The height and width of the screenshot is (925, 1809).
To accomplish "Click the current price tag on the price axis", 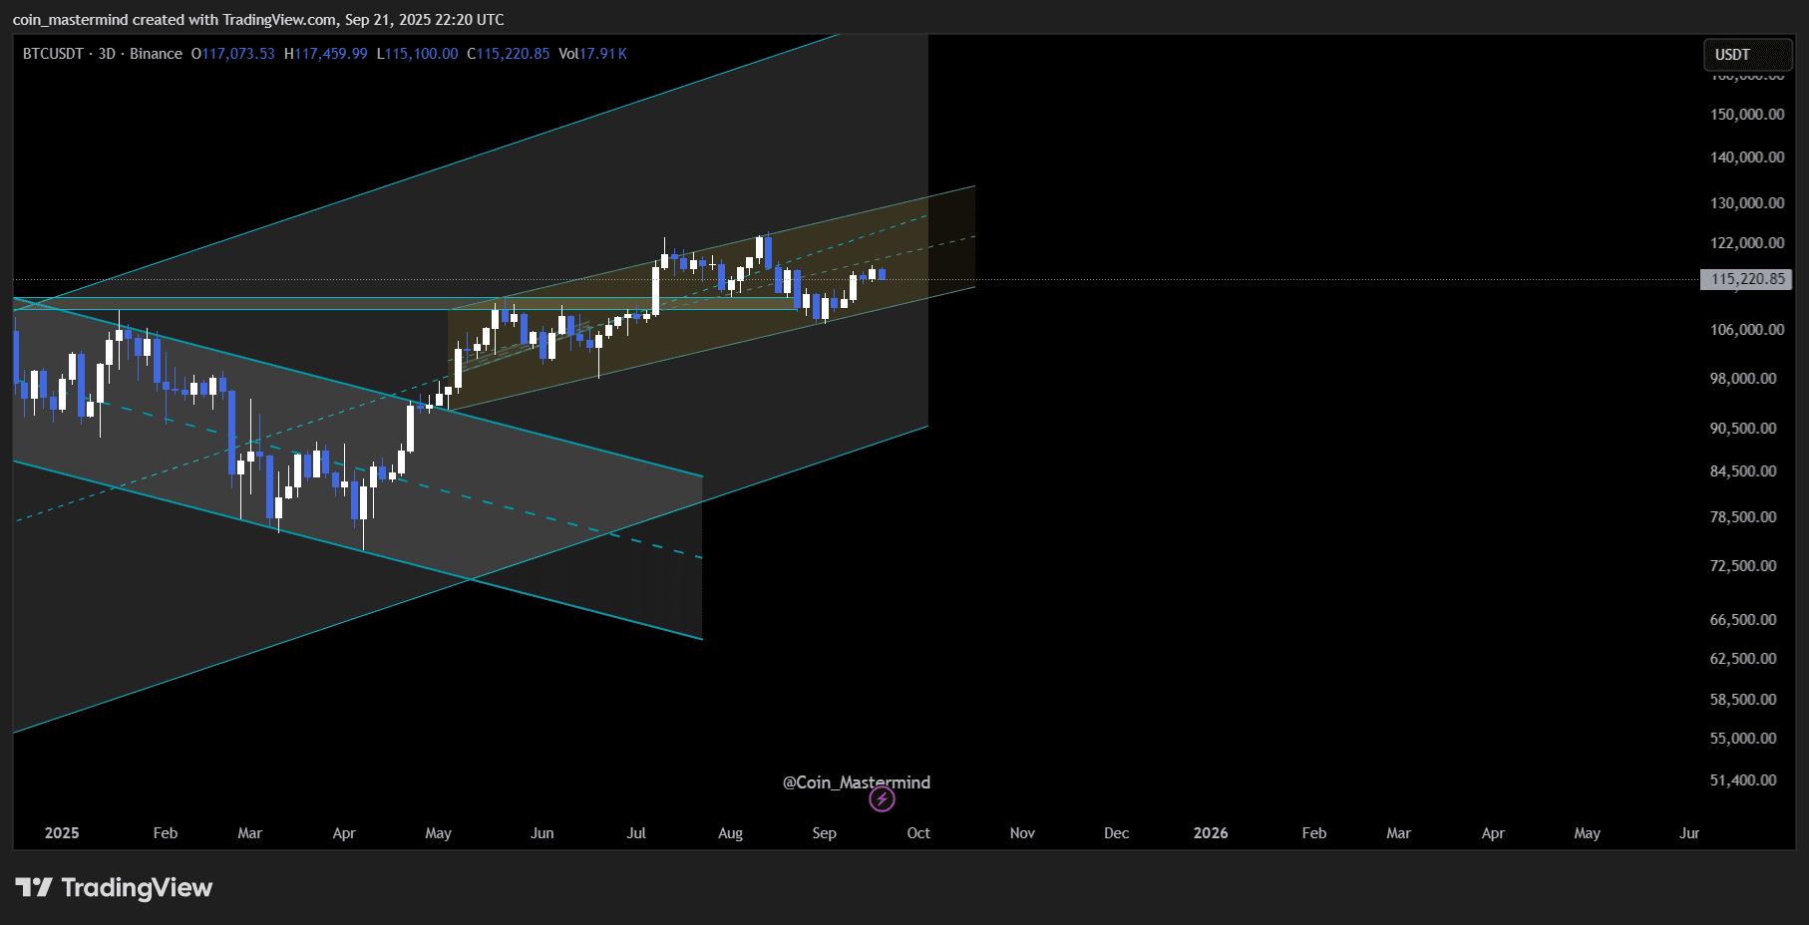I will (1746, 279).
